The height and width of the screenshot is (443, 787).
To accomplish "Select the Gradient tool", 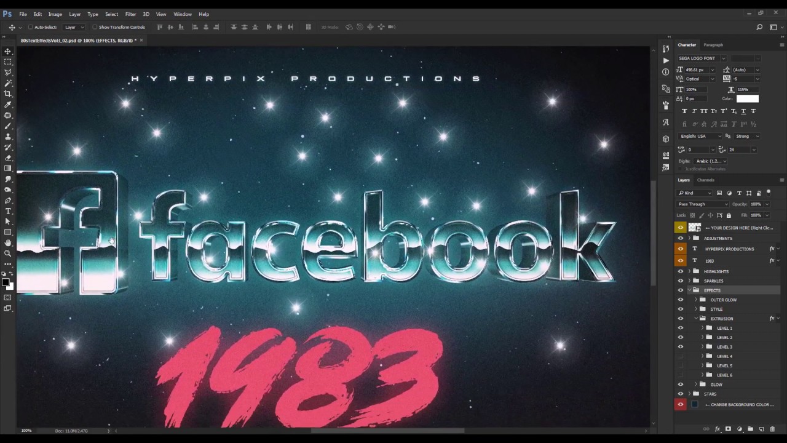I will tap(8, 168).
